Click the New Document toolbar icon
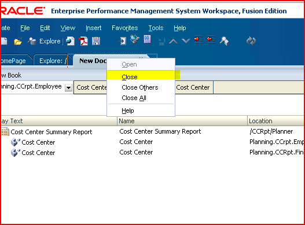Viewport: 305px width, 225px height. (x=4, y=41)
